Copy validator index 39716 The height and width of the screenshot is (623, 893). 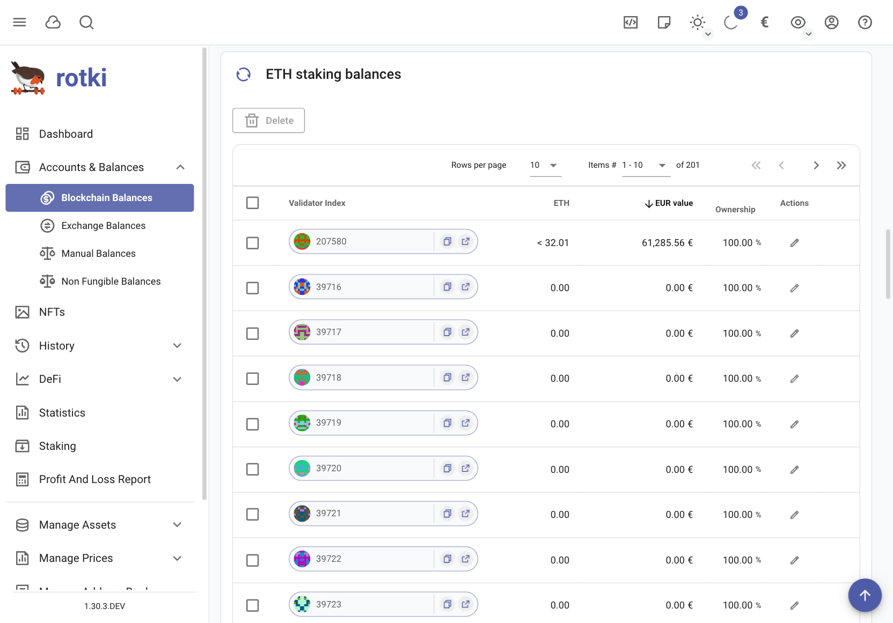pyautogui.click(x=447, y=287)
